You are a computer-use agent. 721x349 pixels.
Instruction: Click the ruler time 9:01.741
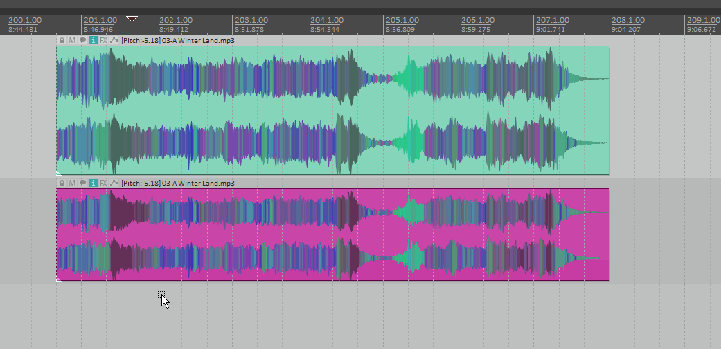point(551,29)
